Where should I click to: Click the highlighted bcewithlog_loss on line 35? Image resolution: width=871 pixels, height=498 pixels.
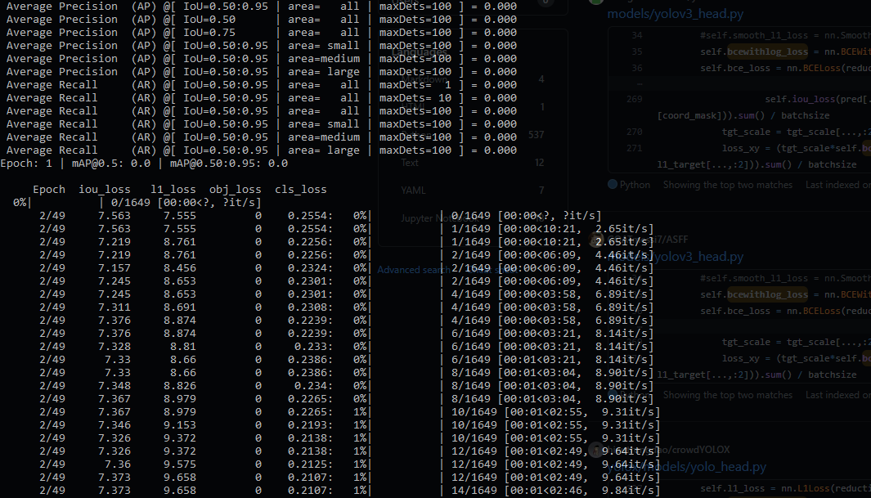tap(768, 52)
